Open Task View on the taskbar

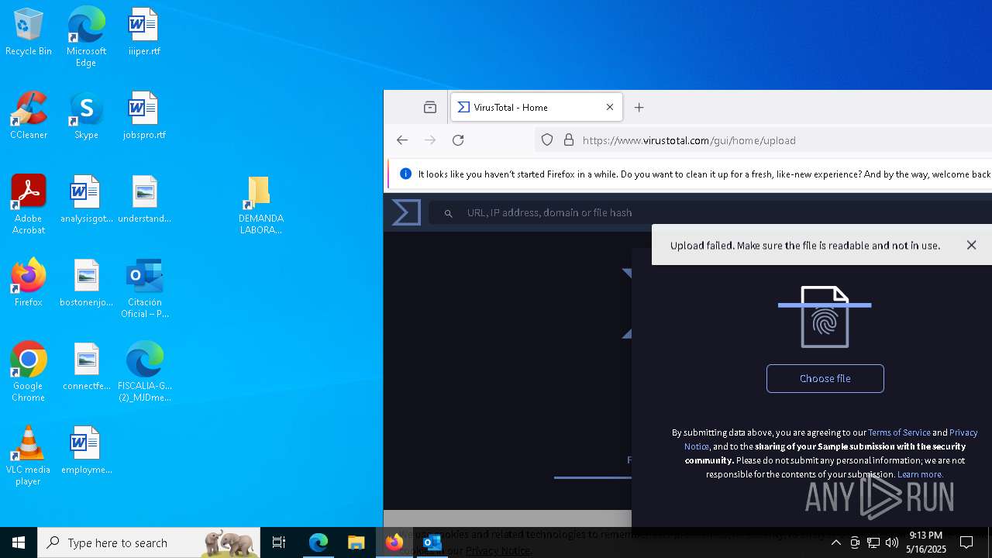tap(279, 542)
